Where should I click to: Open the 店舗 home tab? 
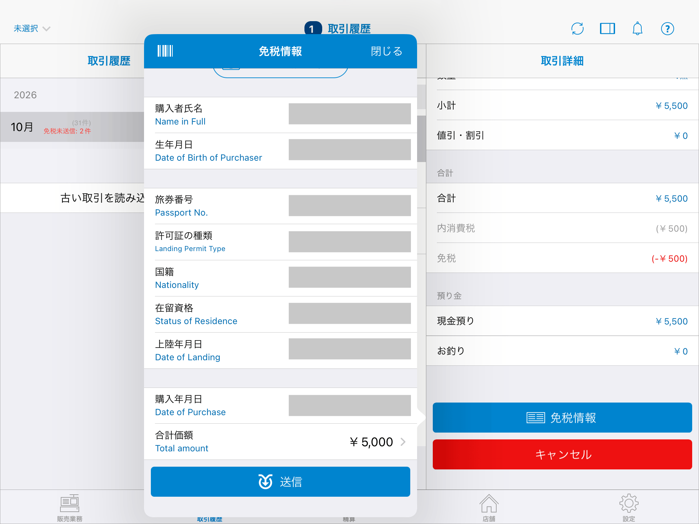pos(489,508)
